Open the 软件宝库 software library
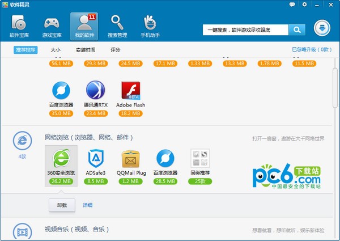This screenshot has height=241, width=340. tap(19, 27)
